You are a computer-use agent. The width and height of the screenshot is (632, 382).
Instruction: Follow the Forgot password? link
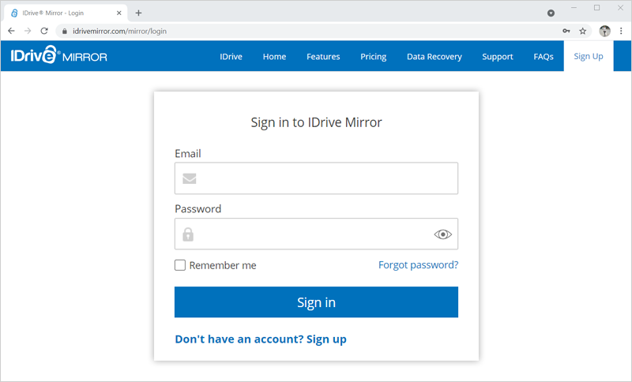419,265
